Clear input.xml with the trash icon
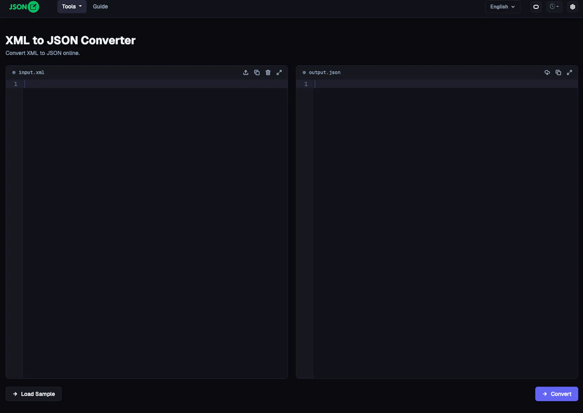 [x=268, y=73]
